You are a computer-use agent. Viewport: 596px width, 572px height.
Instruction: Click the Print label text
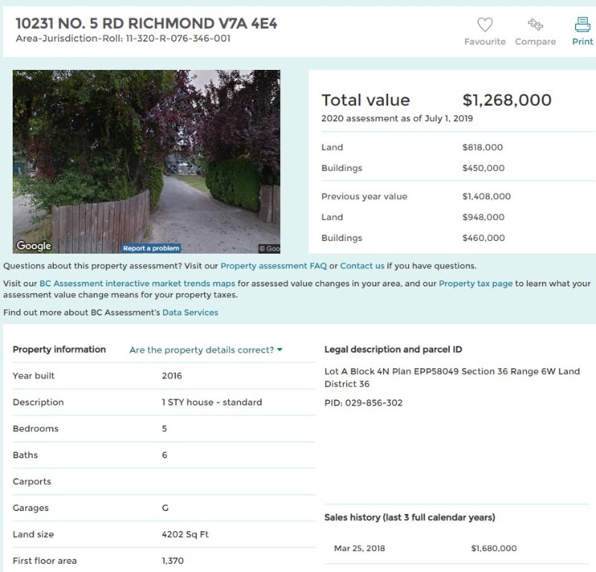point(583,42)
